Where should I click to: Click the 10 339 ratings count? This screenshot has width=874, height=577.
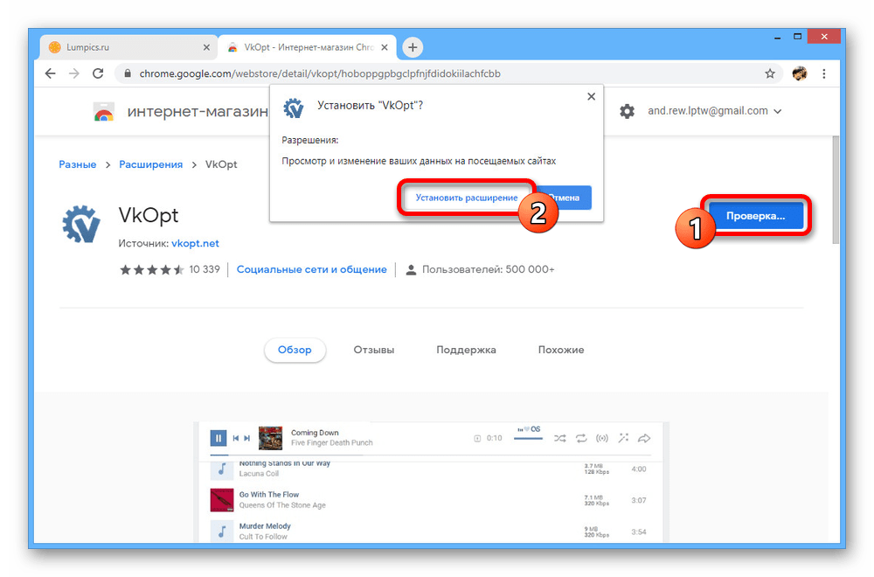coord(205,269)
